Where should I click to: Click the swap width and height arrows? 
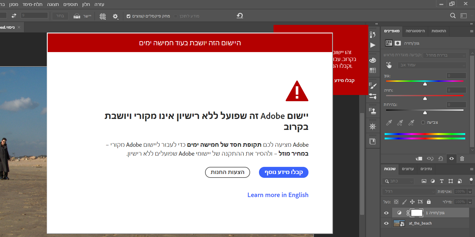pos(14,16)
